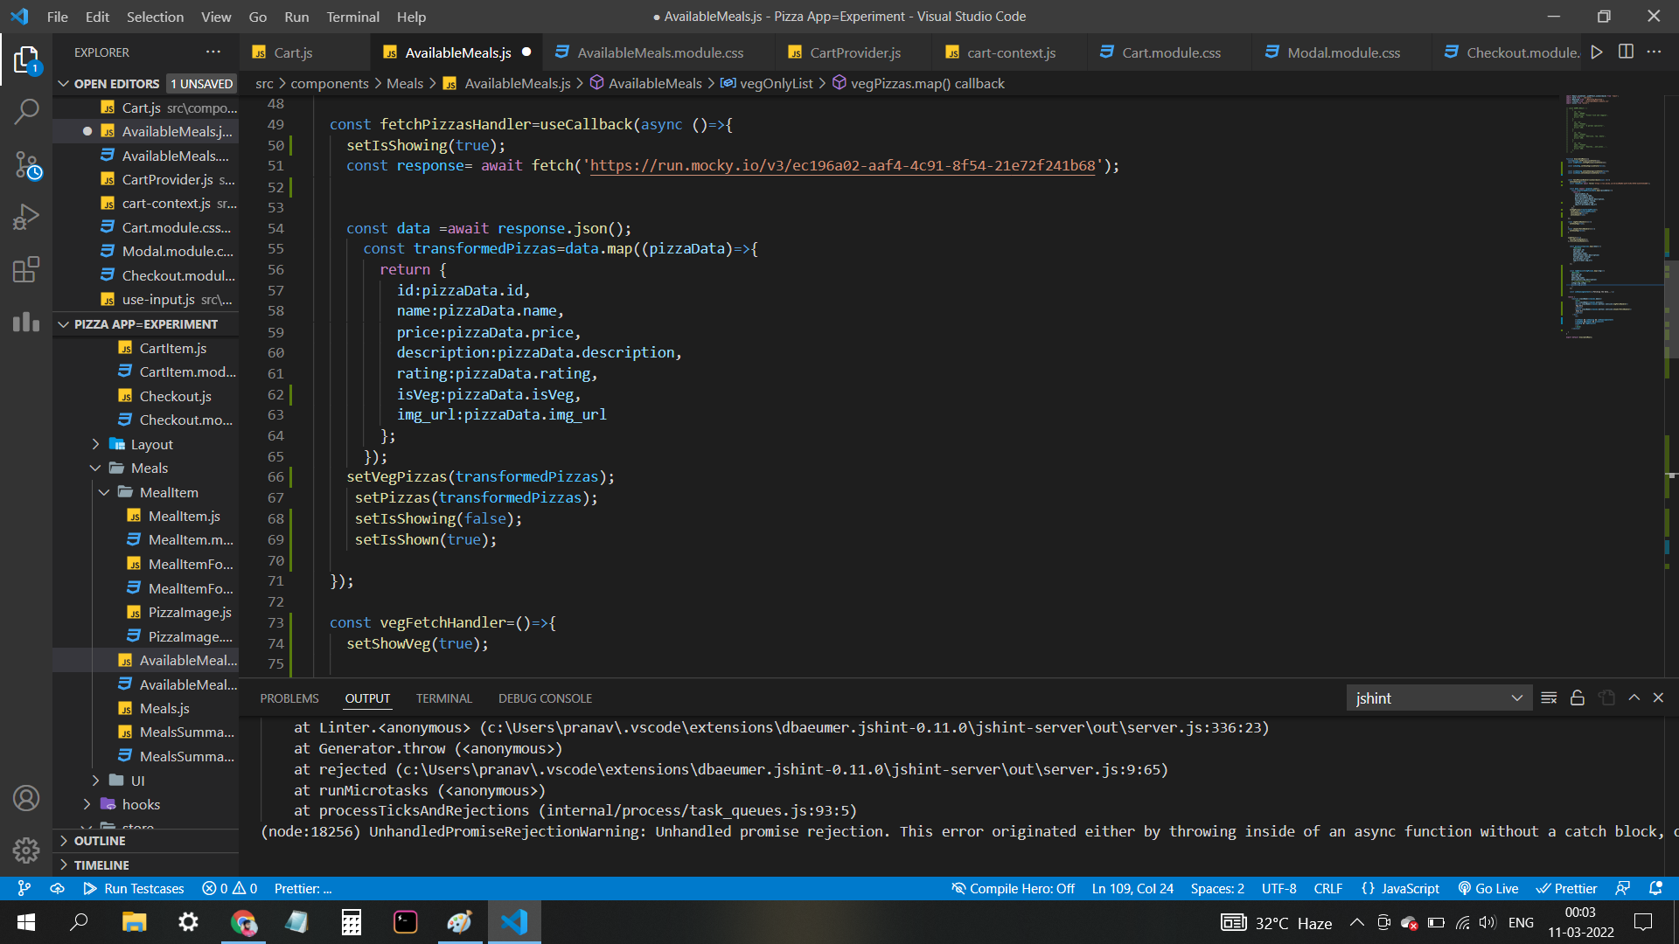Open the Terminal panel tab

443,698
